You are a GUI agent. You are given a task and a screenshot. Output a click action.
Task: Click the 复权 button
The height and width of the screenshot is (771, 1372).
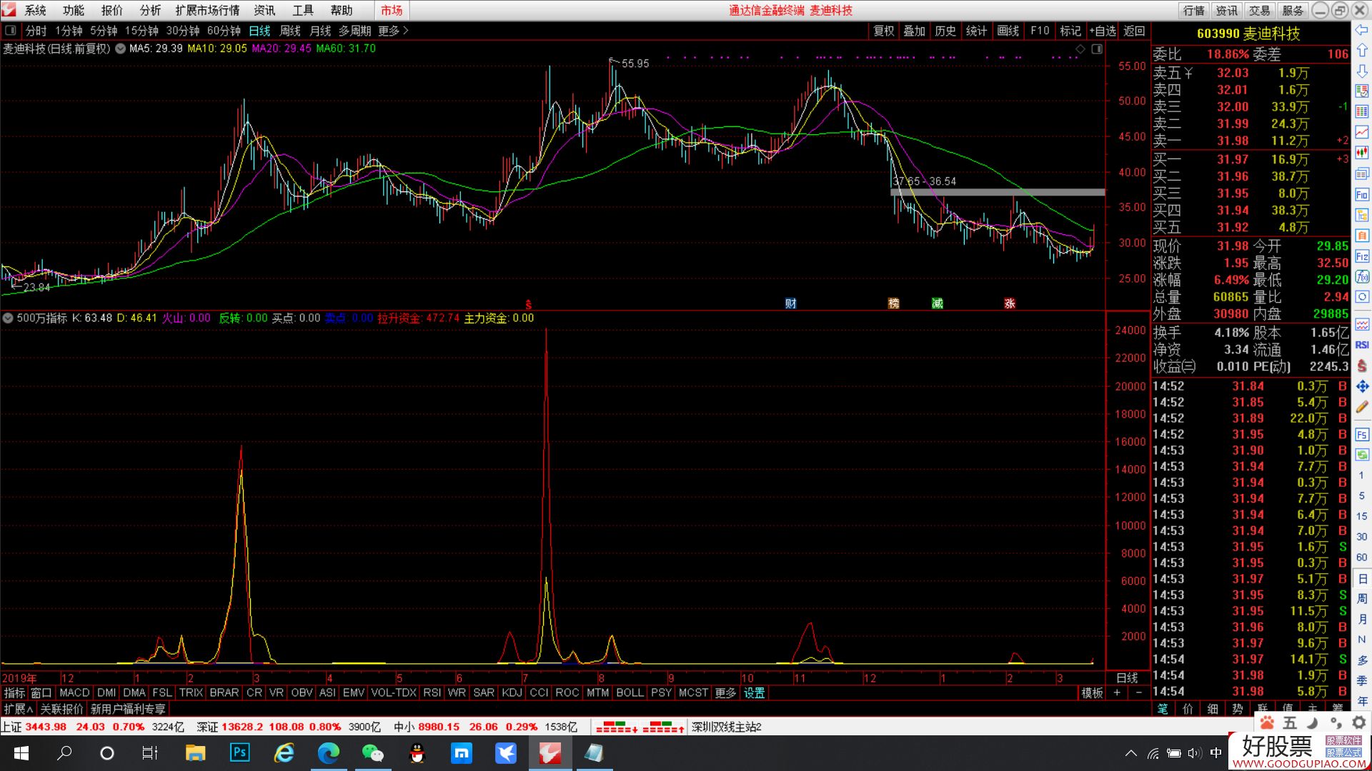(884, 31)
